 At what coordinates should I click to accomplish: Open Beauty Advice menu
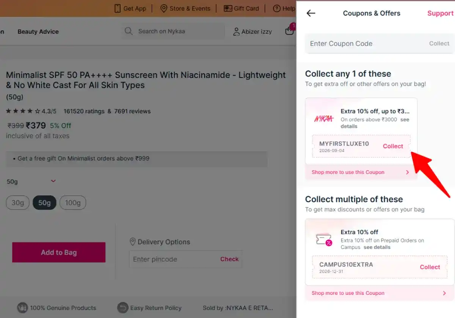38,32
